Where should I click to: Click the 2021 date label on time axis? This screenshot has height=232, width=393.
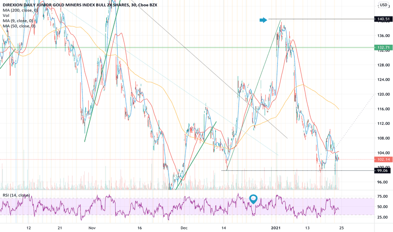pyautogui.click(x=276, y=228)
